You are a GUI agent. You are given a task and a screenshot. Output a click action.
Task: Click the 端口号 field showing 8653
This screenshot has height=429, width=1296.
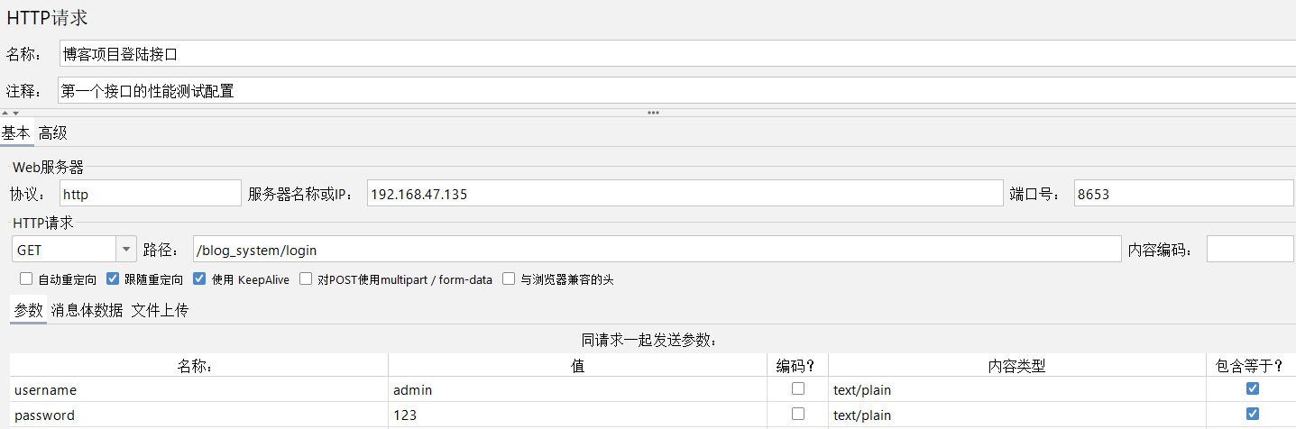click(x=1184, y=193)
